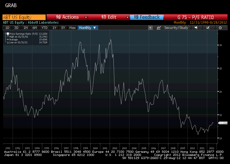Click the legend P/E value 13.2254
This screenshot has height=164, width=230.
(x=43, y=34)
